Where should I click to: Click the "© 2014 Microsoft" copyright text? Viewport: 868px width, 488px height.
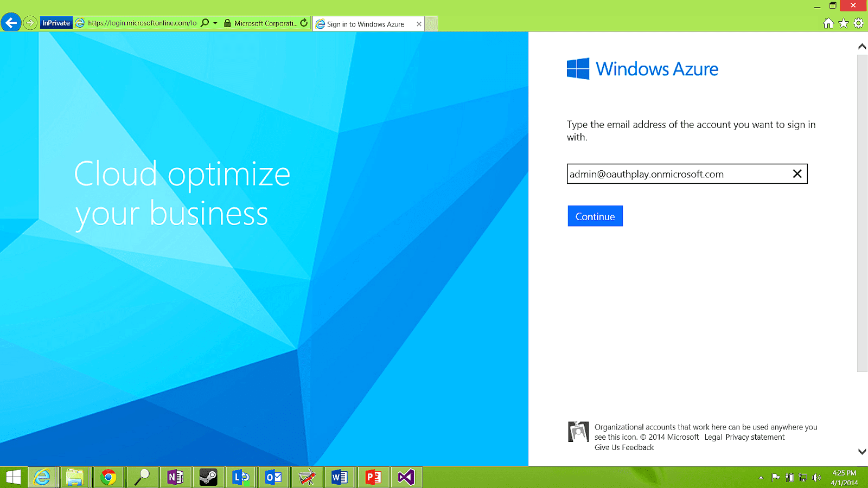tap(669, 437)
